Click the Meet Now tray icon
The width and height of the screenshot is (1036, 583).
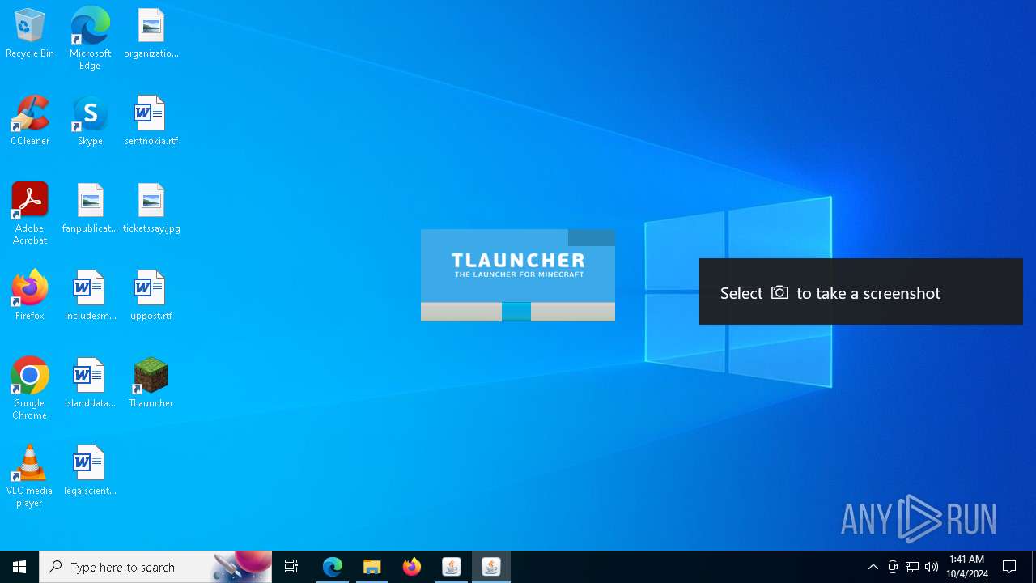[893, 567]
